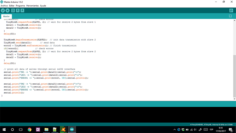Screen dimensions: 236x133
Task: Open OneNote from the taskbar
Action: 38,130
